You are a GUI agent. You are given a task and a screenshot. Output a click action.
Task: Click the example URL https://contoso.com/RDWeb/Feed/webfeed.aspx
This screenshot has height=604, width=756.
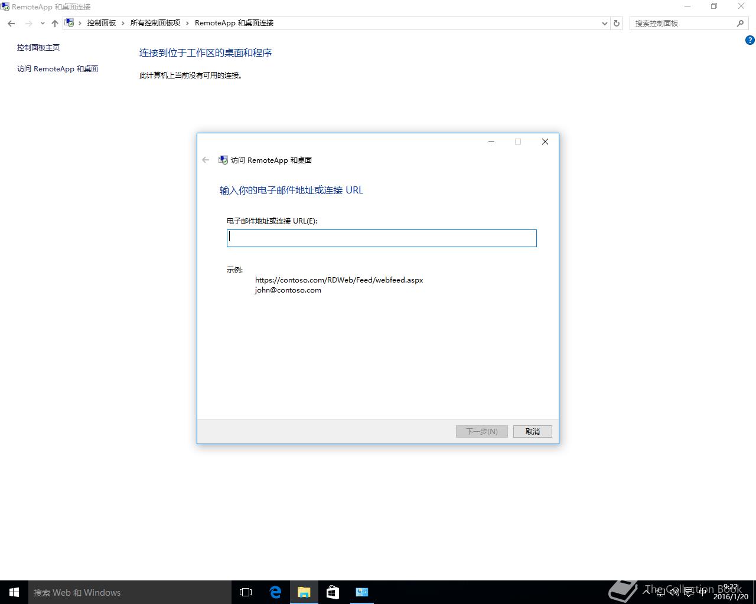point(339,280)
